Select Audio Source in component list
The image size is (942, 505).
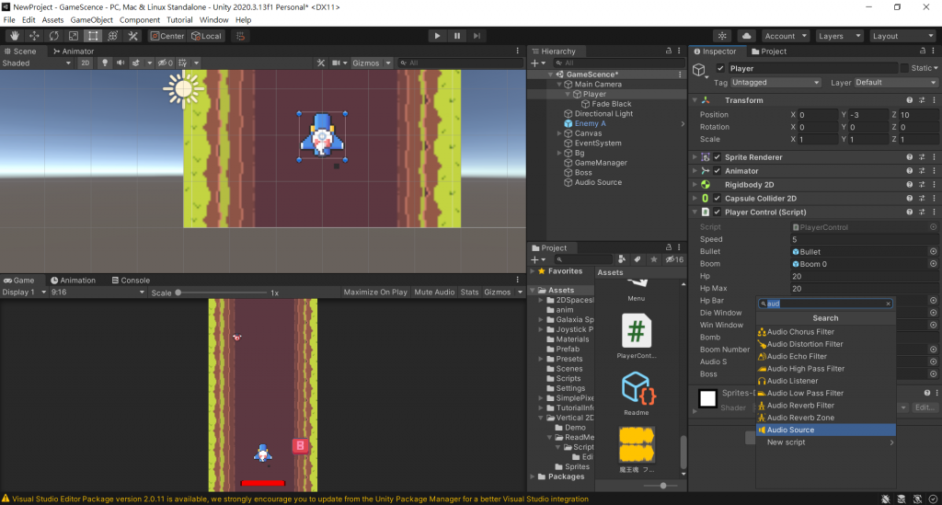[825, 430]
